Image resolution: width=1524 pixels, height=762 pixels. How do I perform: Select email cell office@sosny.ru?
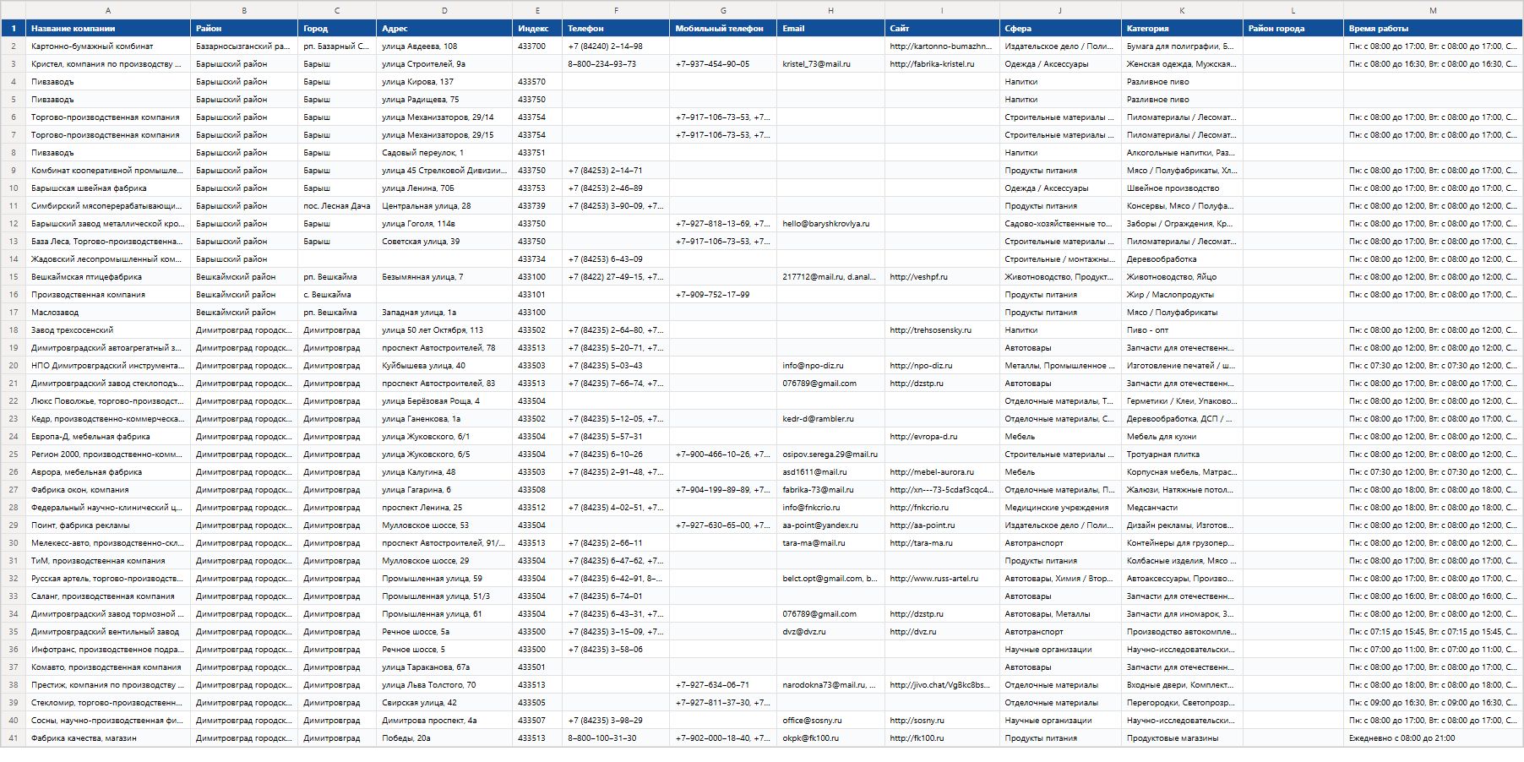coord(831,721)
